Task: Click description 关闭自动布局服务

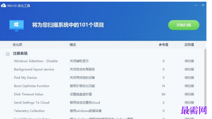Action: 82,69
